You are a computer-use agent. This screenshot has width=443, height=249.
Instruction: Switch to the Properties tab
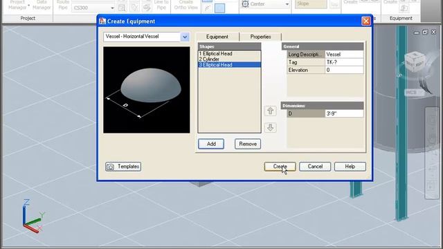click(x=260, y=37)
